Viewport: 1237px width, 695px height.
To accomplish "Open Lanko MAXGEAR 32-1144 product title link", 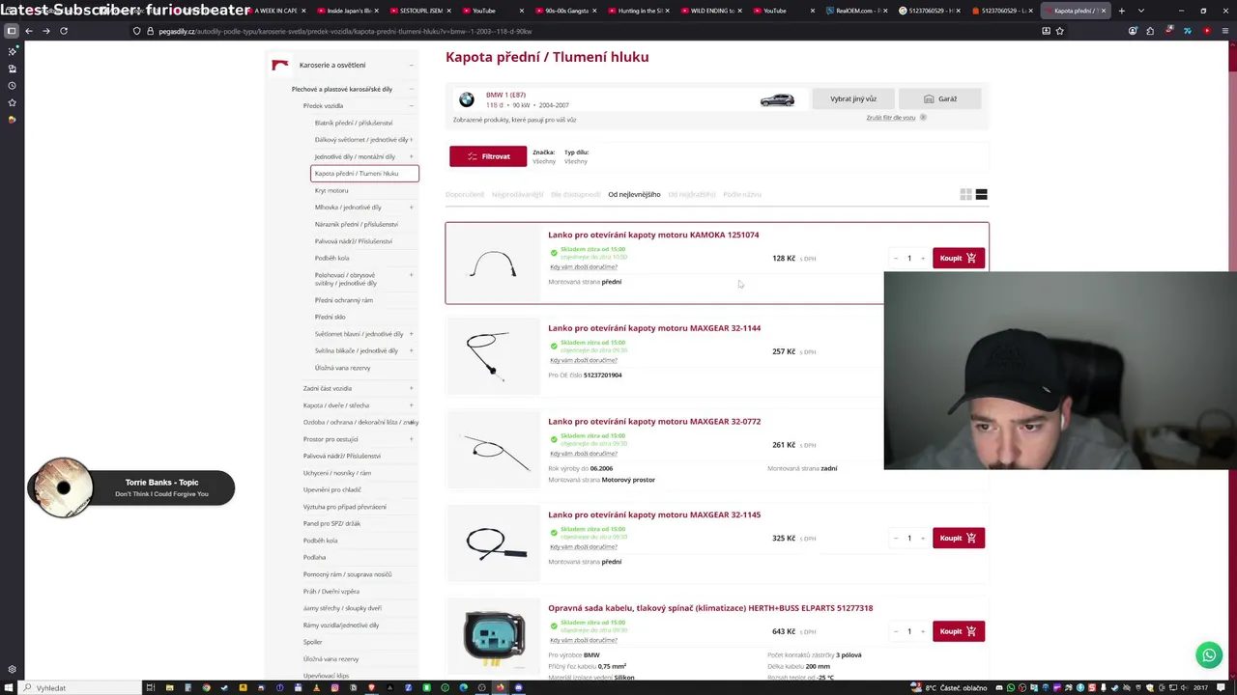I will (x=654, y=328).
